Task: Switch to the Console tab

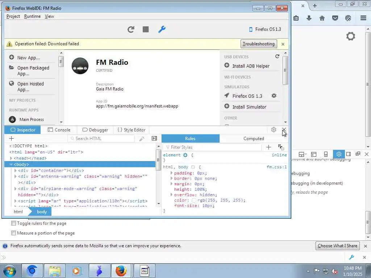Action: tap(59, 130)
